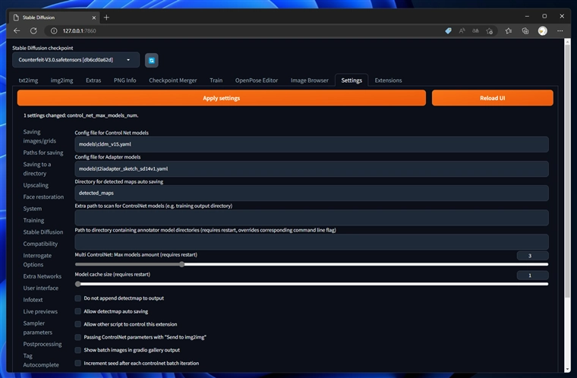The width and height of the screenshot is (577, 378).
Task: Open Saving images/grids settings section
Action: (39, 136)
